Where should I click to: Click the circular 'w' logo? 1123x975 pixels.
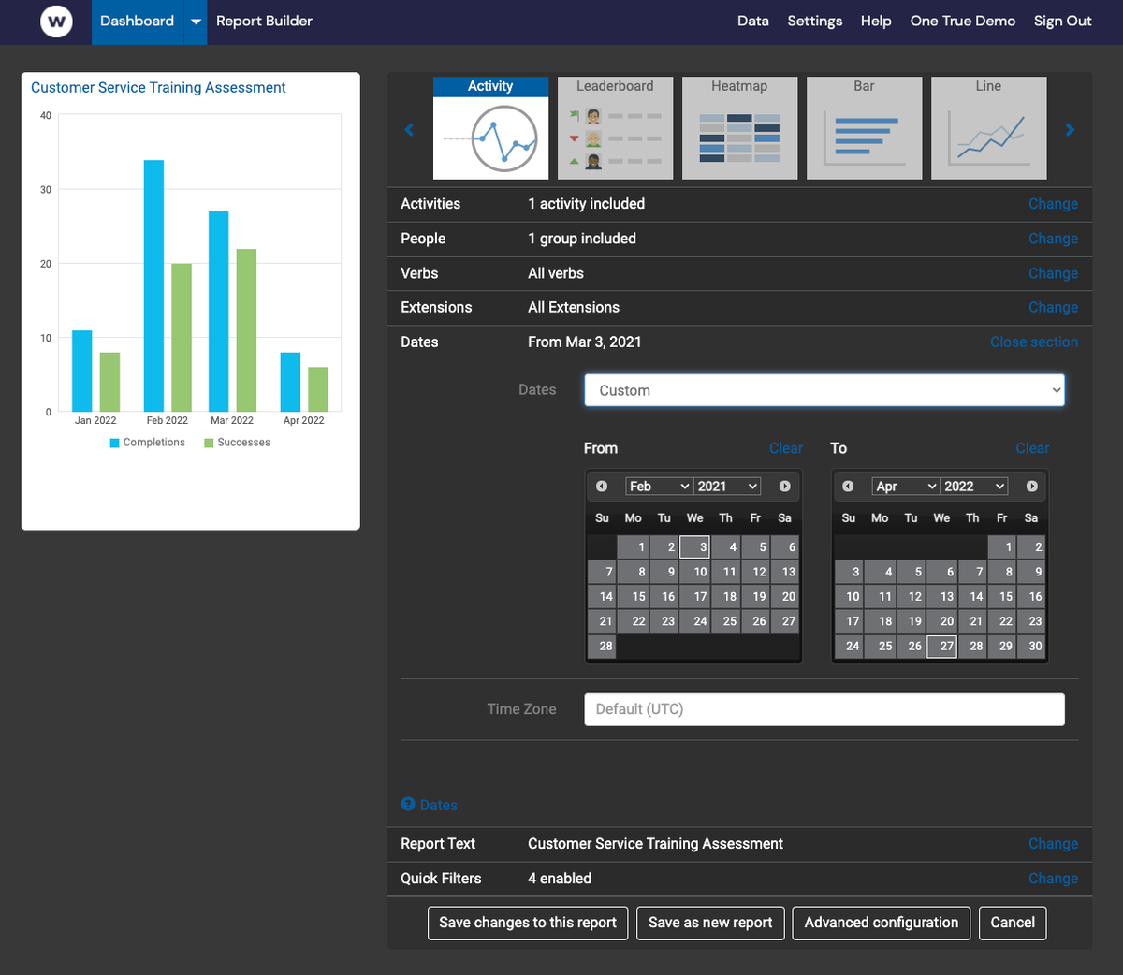tap(56, 21)
